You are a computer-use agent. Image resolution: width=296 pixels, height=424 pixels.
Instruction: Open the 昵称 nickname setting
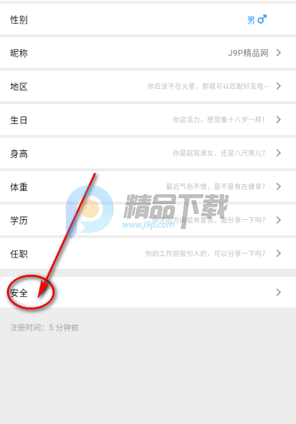[148, 53]
